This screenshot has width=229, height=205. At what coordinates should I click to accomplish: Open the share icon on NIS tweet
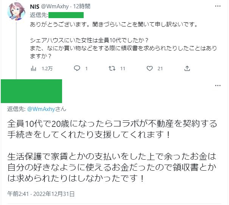click(x=187, y=68)
